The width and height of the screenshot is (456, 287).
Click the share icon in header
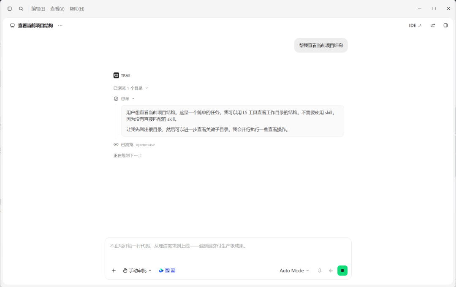coord(433,26)
